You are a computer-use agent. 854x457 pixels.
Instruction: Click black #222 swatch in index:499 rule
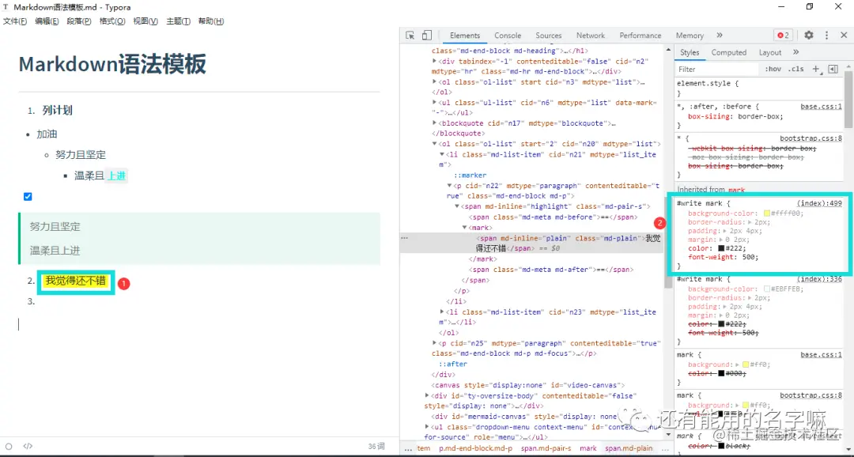(x=721, y=248)
